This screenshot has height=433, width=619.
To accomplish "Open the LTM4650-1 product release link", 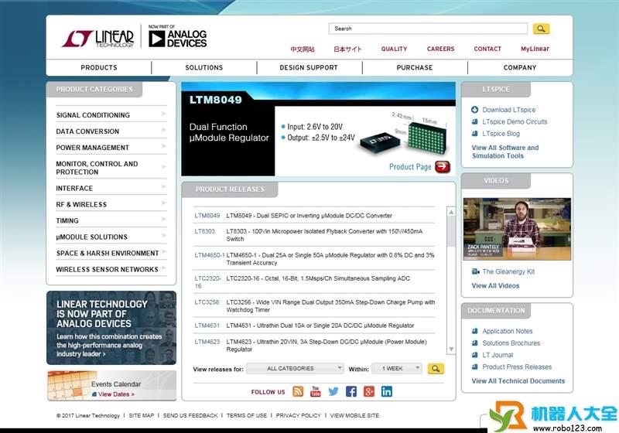I will [x=210, y=255].
